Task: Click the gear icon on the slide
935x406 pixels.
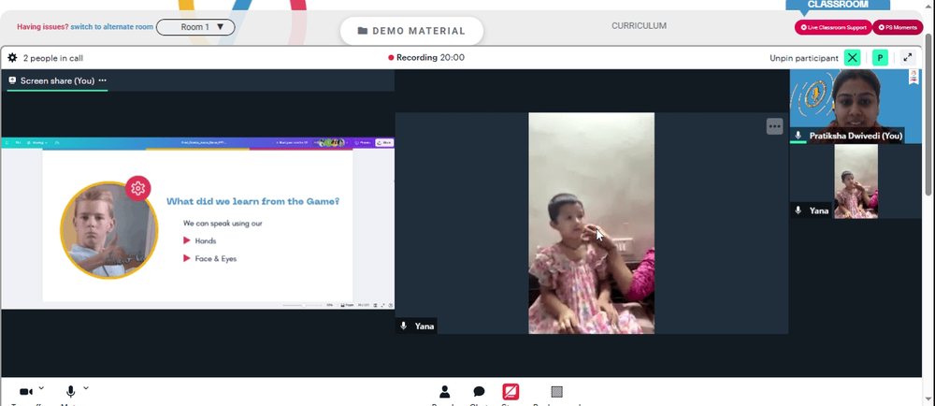Action: click(x=137, y=188)
